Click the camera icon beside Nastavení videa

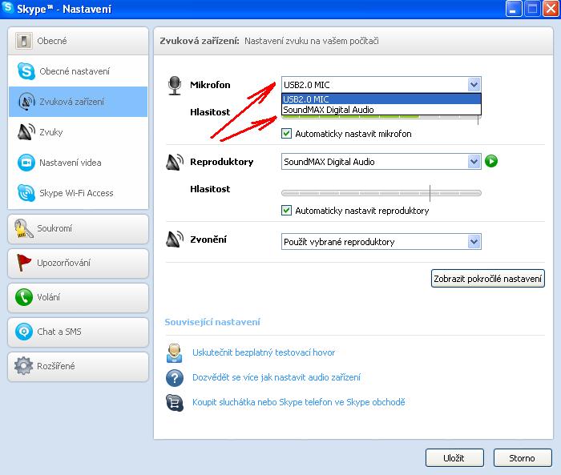pos(26,163)
